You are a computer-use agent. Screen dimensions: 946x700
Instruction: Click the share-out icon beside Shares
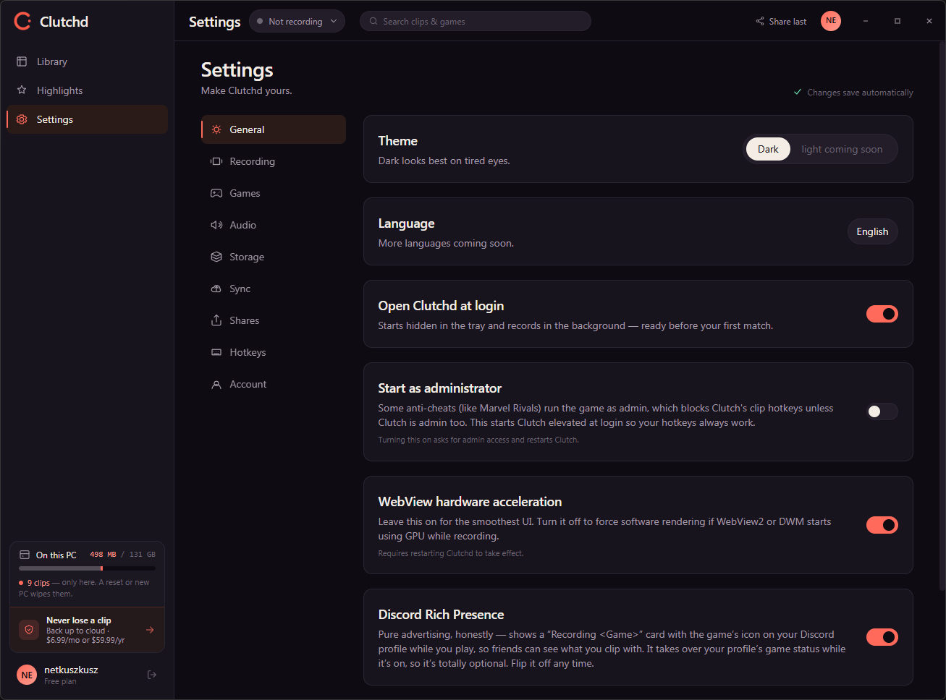(216, 320)
